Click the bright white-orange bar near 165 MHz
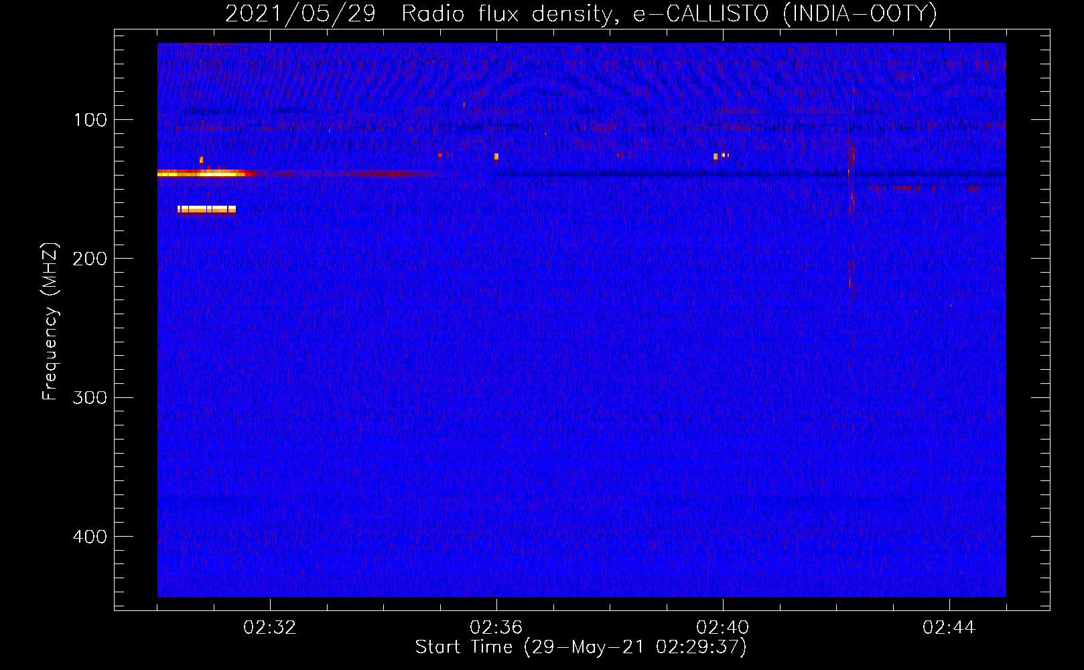 click(x=206, y=209)
